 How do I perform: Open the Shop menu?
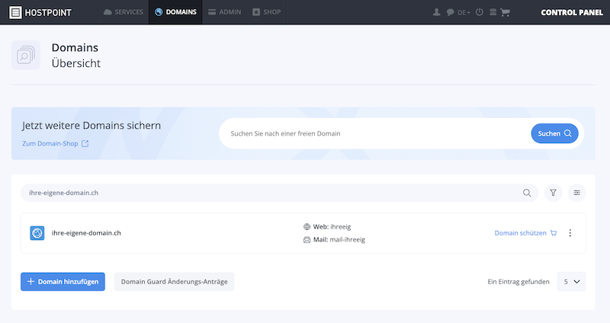[266, 12]
